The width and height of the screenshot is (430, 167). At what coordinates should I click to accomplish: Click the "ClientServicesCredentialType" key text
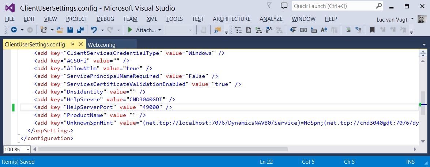(113, 53)
